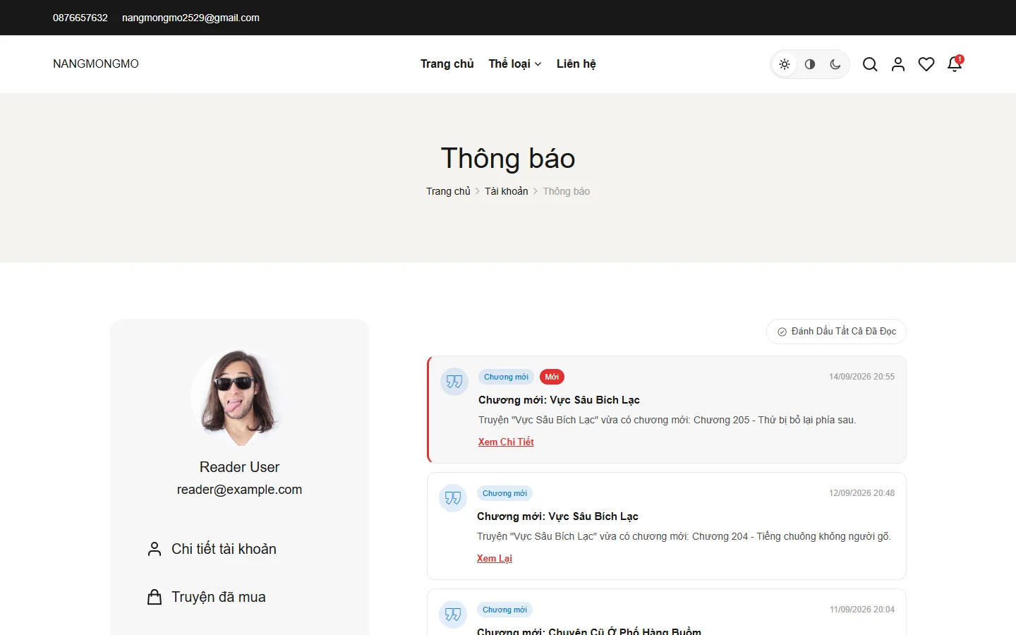Click the Reader User avatar photo
Viewport: 1016px width, 635px height.
tap(240, 397)
